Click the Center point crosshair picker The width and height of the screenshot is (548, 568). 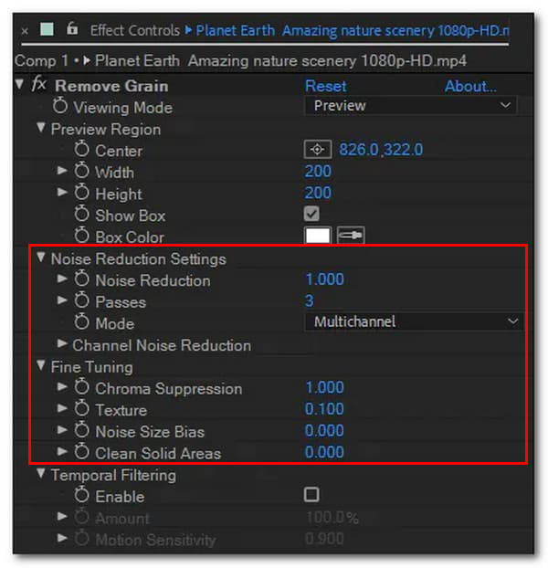pyautogui.click(x=317, y=149)
